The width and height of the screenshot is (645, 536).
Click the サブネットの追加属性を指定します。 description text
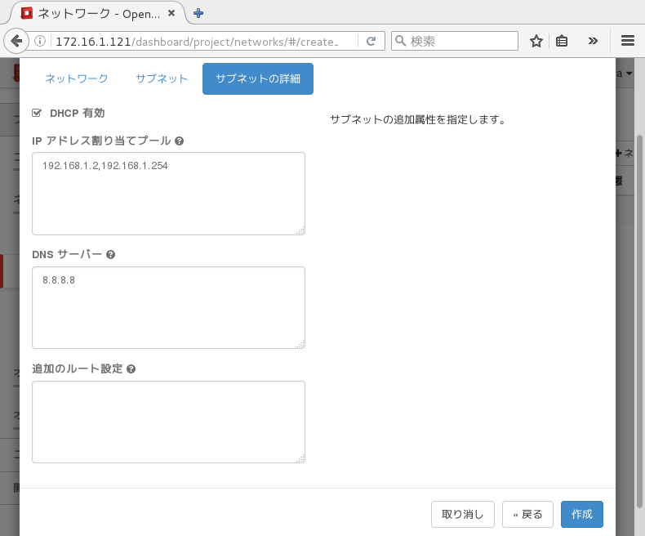(x=418, y=120)
